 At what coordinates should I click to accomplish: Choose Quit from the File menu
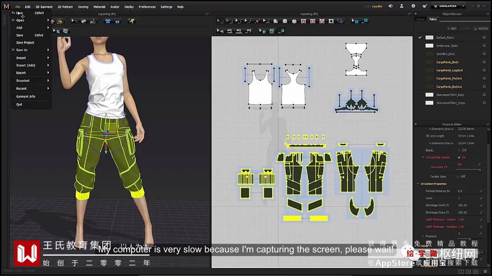pos(19,105)
